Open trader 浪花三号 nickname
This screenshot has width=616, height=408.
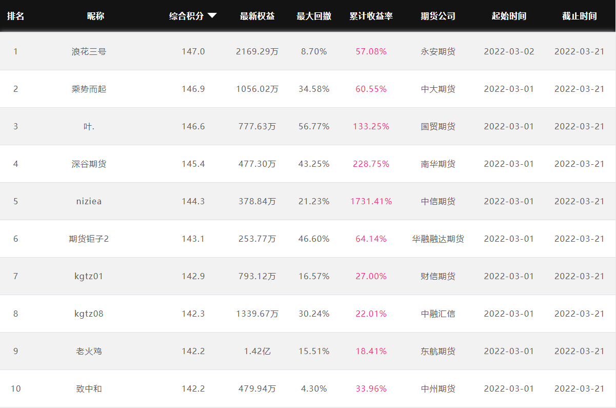(x=89, y=51)
